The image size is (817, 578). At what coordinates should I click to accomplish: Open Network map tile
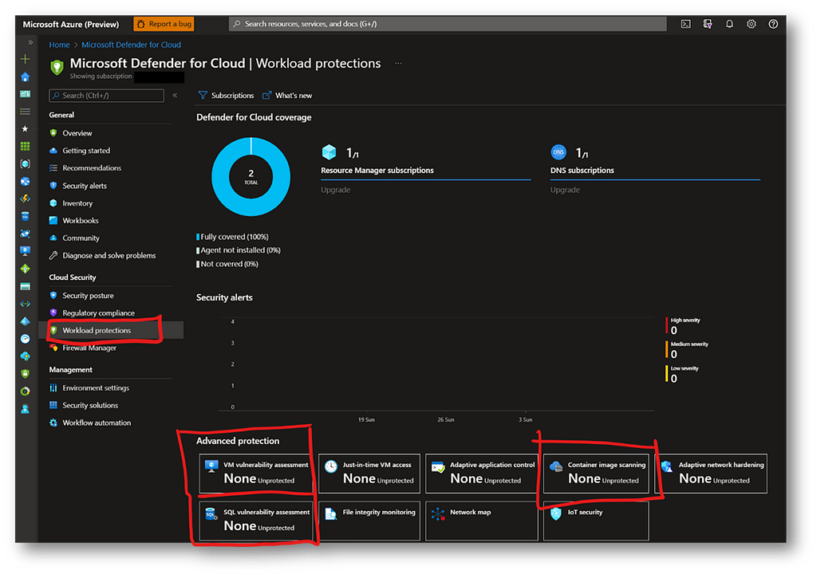(x=482, y=521)
